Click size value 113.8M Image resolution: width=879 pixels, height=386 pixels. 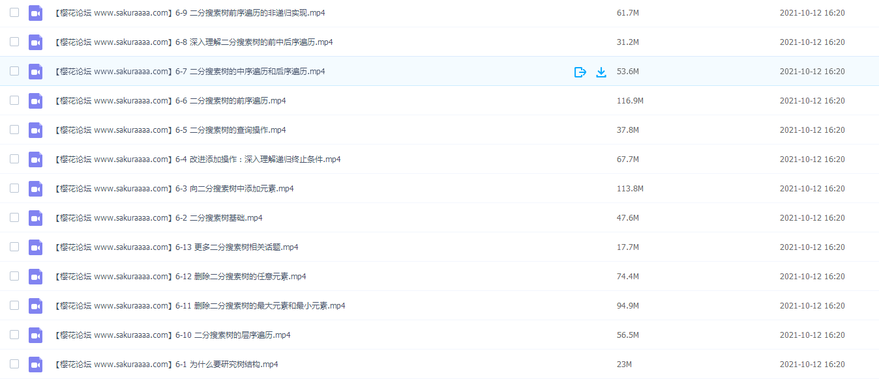(630, 189)
